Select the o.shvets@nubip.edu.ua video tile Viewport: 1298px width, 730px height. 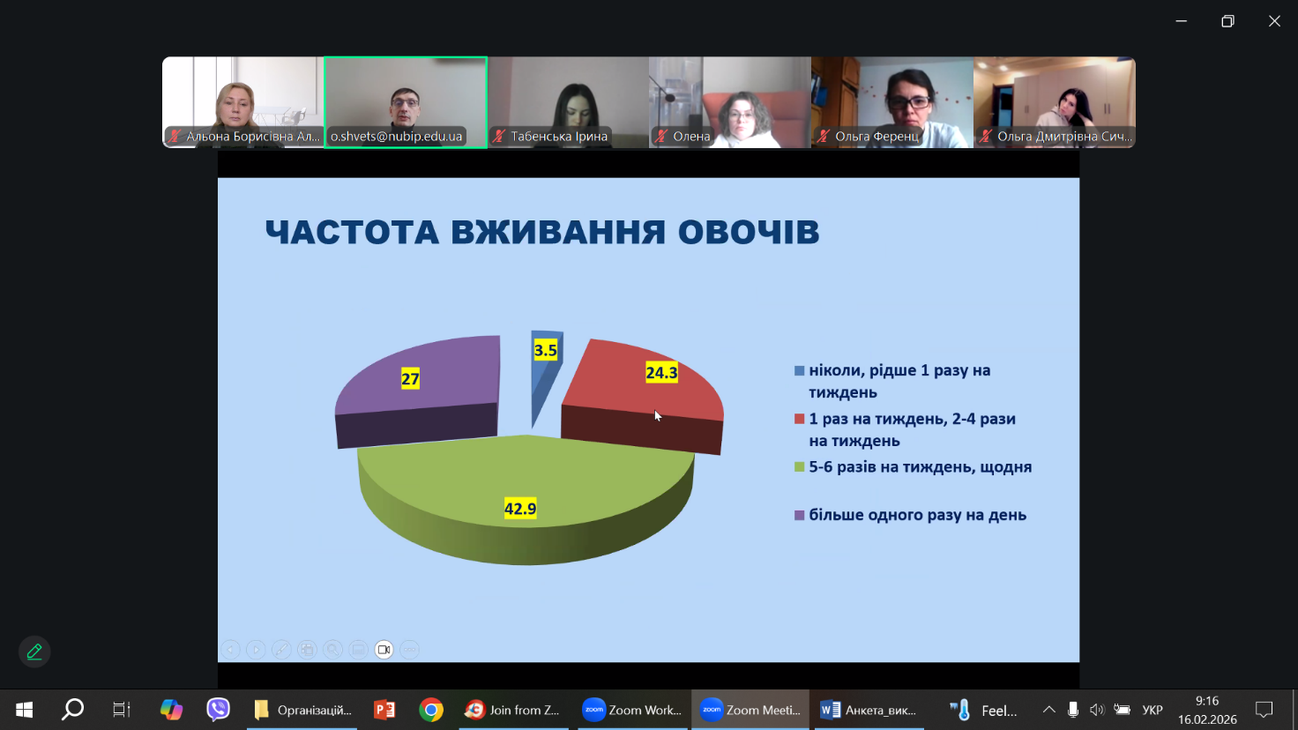click(406, 102)
